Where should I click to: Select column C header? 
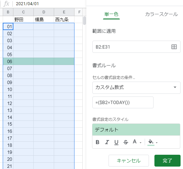[x=23, y=12]
